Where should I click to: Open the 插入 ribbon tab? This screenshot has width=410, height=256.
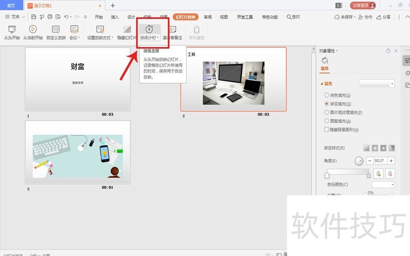tap(115, 17)
